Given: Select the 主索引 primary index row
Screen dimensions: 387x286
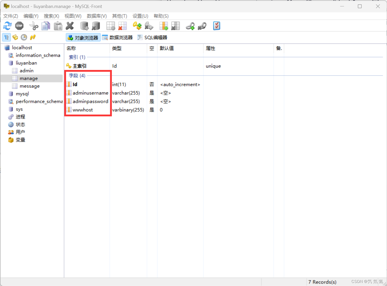Looking at the screenshot, I should click(80, 66).
